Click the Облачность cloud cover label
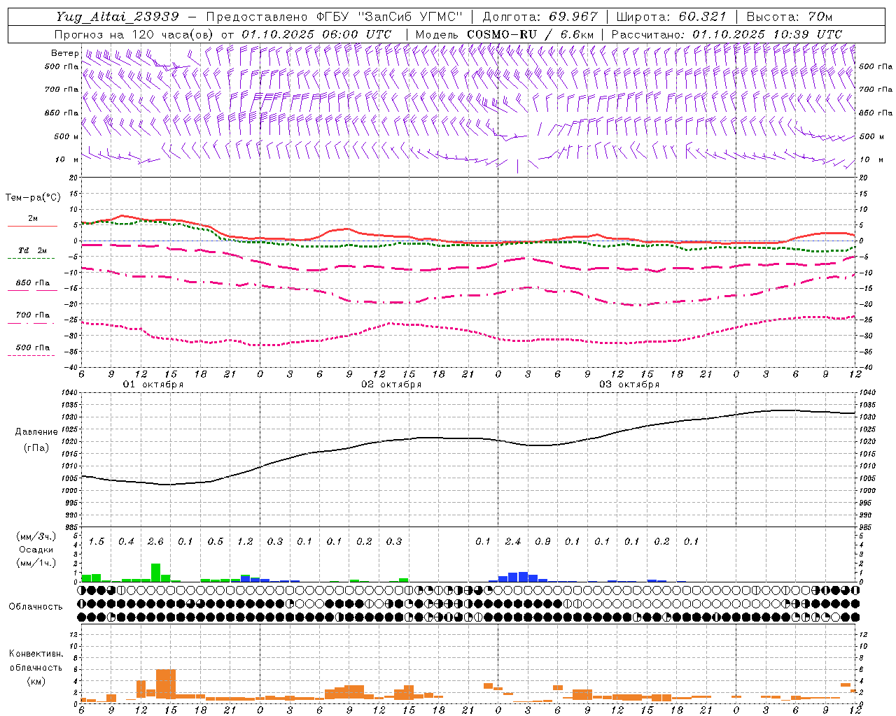Image resolution: width=896 pixels, height=716 pixels. click(x=36, y=607)
